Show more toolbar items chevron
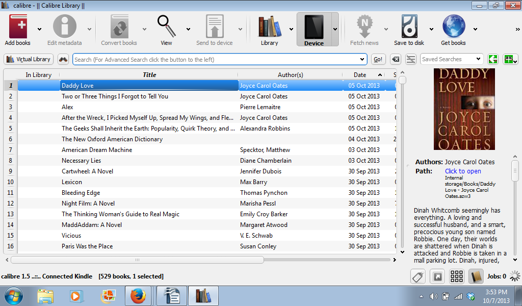Viewport: 522px width, 306px height. tap(518, 29)
